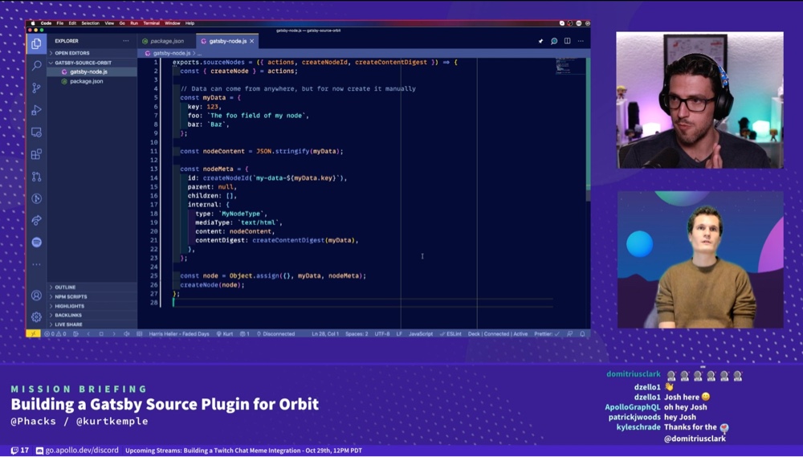
Task: Open the Live Share arrow icon in the activity bar
Action: click(x=36, y=220)
